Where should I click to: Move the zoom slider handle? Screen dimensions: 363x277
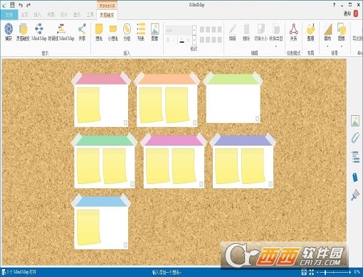tap(325, 272)
